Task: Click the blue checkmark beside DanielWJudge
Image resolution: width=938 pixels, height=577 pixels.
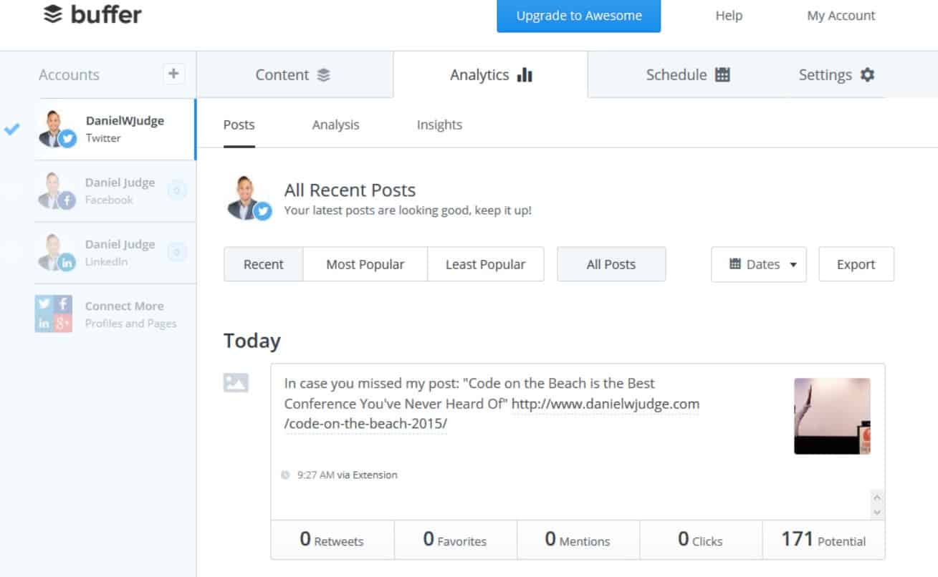Action: 11,130
